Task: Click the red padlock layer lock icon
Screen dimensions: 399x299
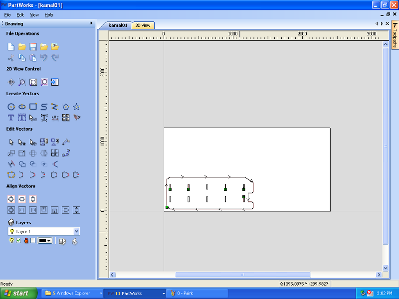Action: pos(26,240)
